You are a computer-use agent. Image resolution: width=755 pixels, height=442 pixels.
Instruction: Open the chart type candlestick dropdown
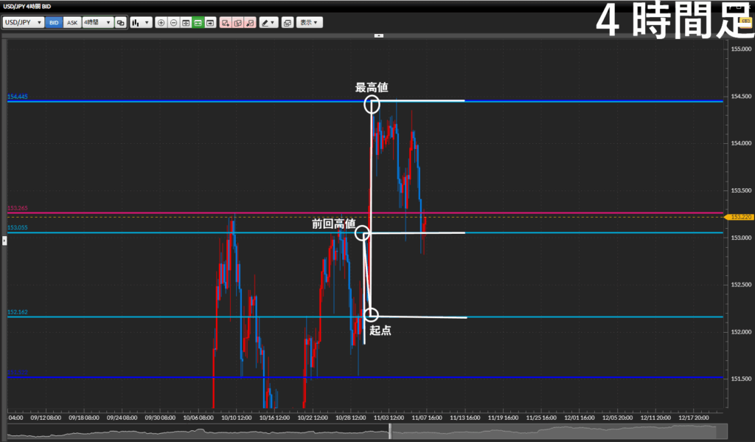(140, 23)
